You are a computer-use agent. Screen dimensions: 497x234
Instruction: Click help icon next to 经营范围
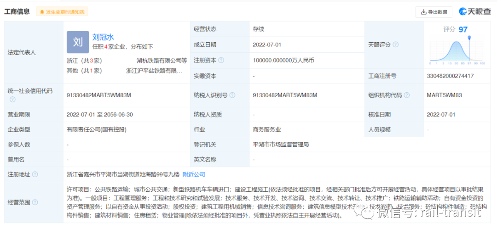(35, 202)
